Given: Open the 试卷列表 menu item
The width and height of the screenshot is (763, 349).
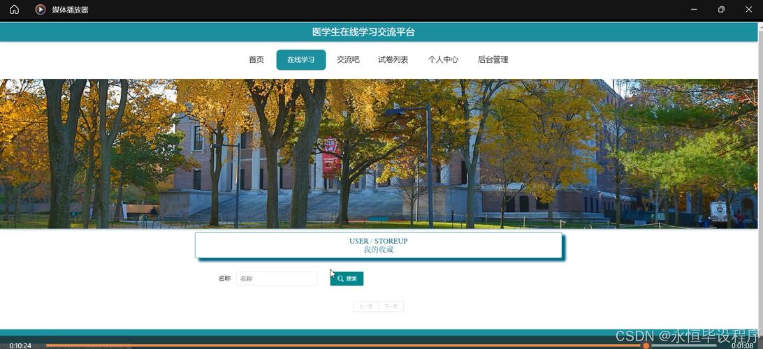Looking at the screenshot, I should pyautogui.click(x=393, y=60).
